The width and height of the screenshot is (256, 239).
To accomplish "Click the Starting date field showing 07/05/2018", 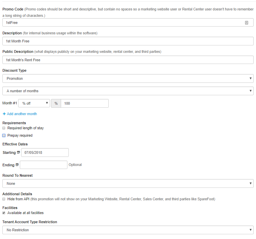I will coord(45,152).
